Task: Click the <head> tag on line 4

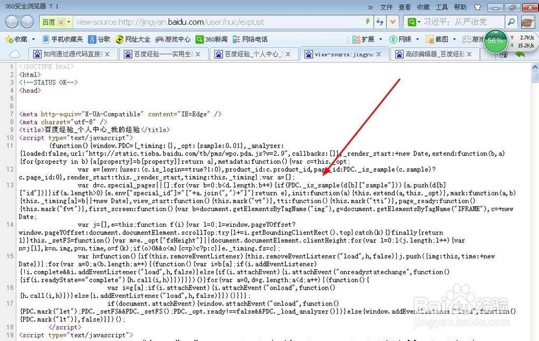Action: pyautogui.click(x=30, y=91)
